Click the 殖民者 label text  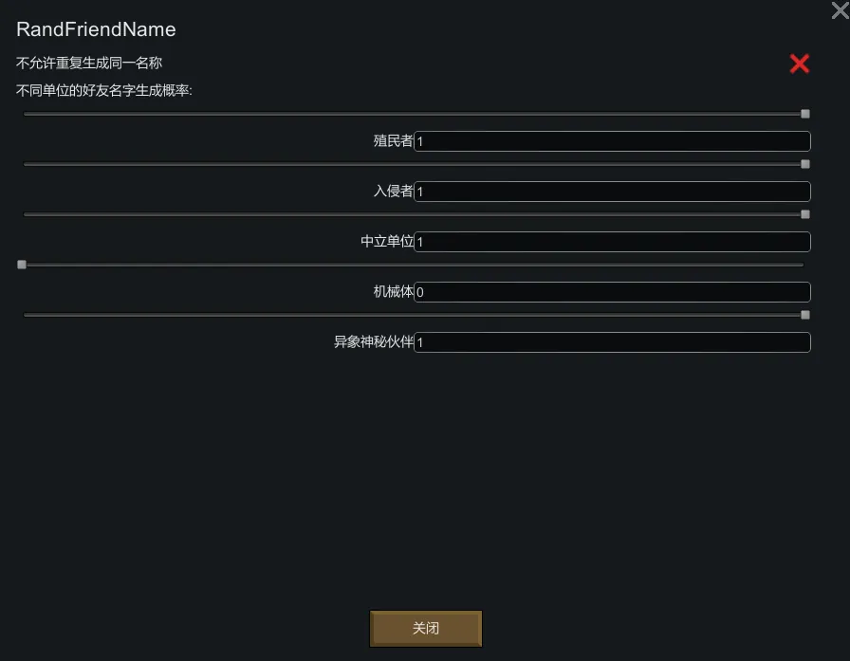point(393,141)
